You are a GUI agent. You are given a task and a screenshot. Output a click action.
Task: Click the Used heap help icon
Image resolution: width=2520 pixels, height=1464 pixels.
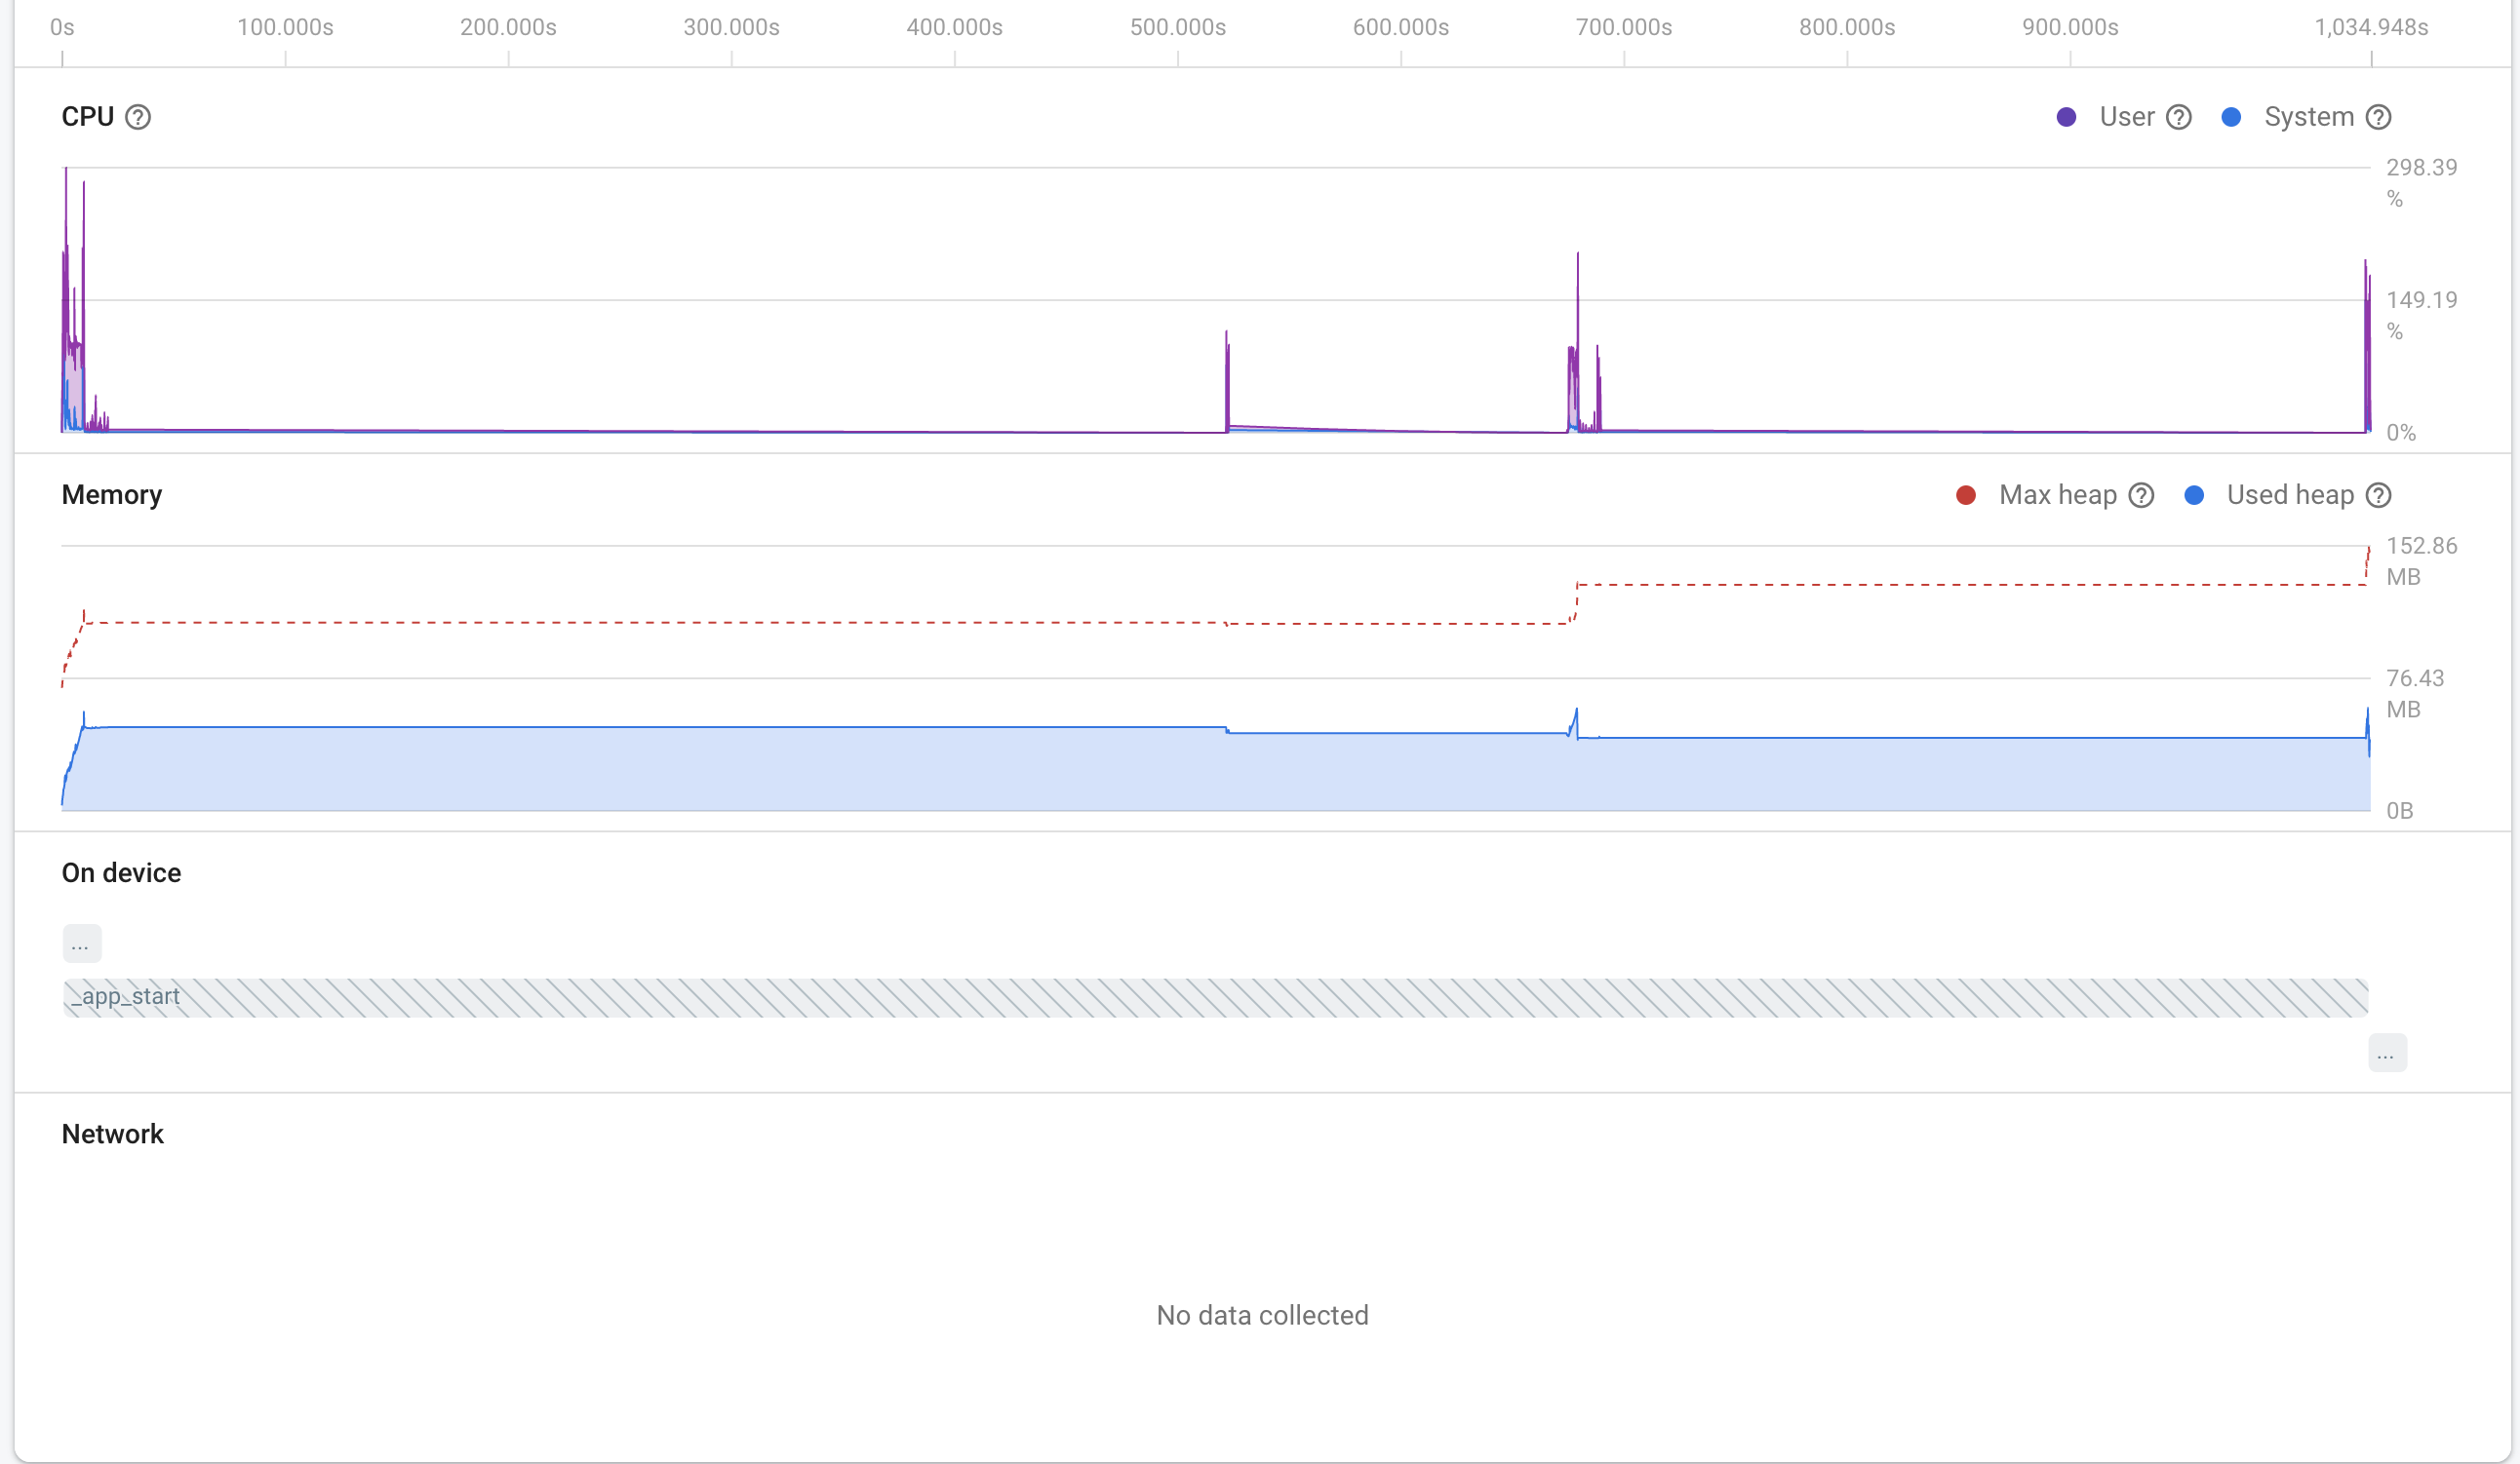(2379, 495)
